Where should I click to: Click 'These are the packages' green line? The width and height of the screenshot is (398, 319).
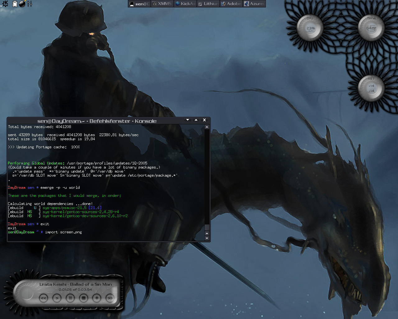(64, 196)
